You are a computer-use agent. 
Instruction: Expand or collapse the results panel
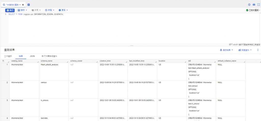[258, 50]
